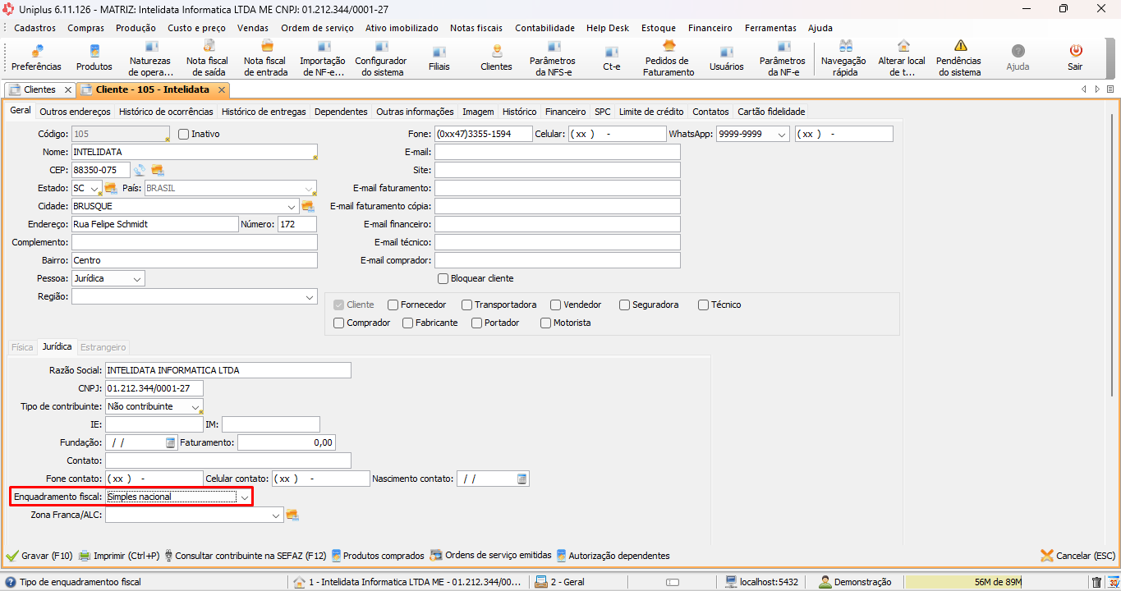The image size is (1121, 591).
Task: Click the trash icon in status bar
Action: [1096, 582]
